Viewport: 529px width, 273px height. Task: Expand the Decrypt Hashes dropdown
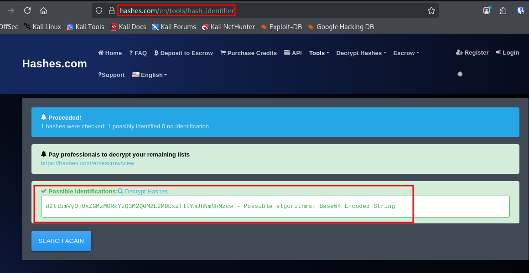point(361,53)
